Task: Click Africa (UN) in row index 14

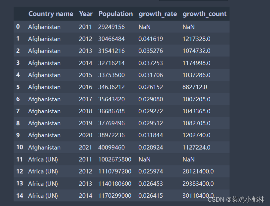Action: click(x=43, y=196)
